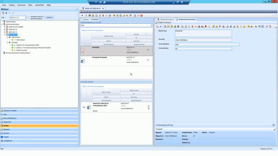Toggle Inkludera passiva beslutsinstanser checkbox
This screenshot has height=156, width=278.
(x=29, y=17)
